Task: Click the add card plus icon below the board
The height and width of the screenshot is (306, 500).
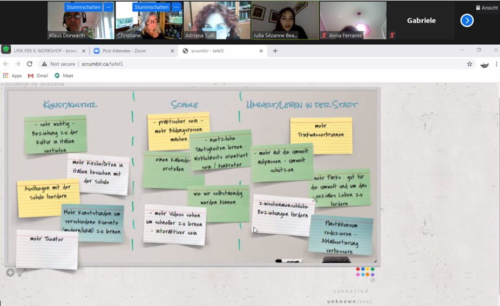Action: [10, 272]
